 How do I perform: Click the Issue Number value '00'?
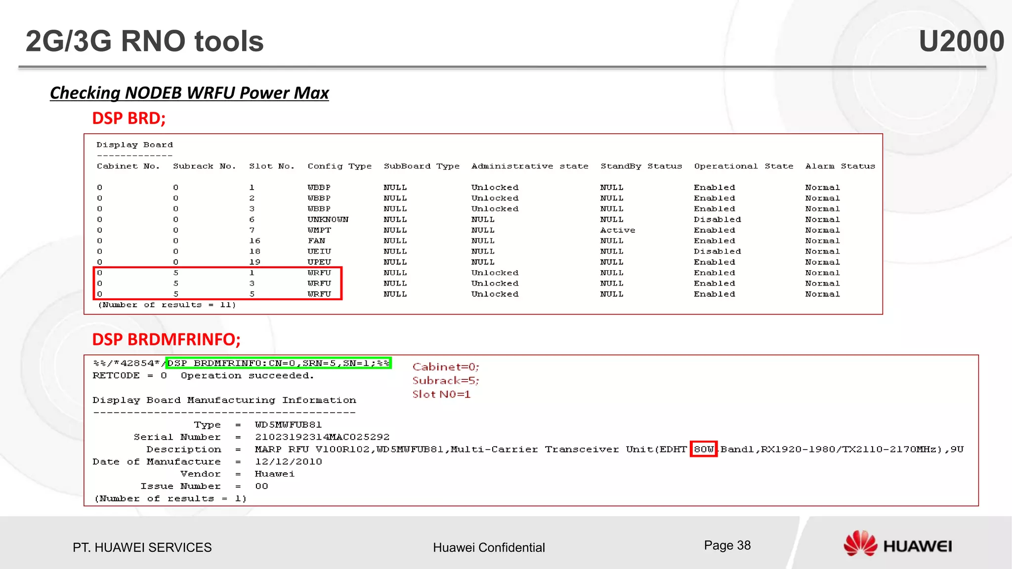(261, 486)
